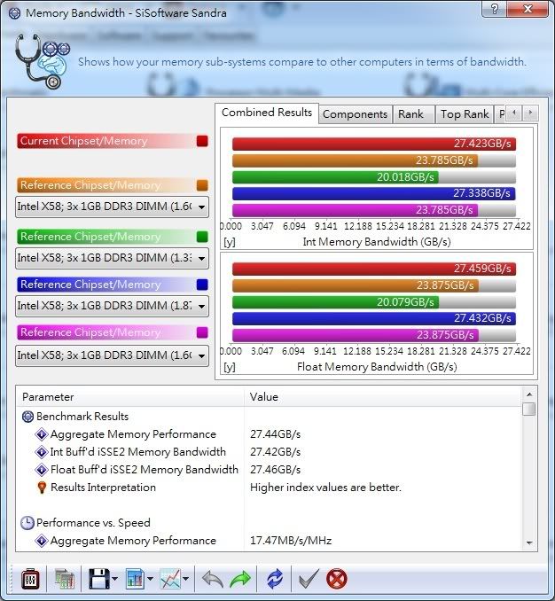Click the Parameter column header

click(x=130, y=397)
